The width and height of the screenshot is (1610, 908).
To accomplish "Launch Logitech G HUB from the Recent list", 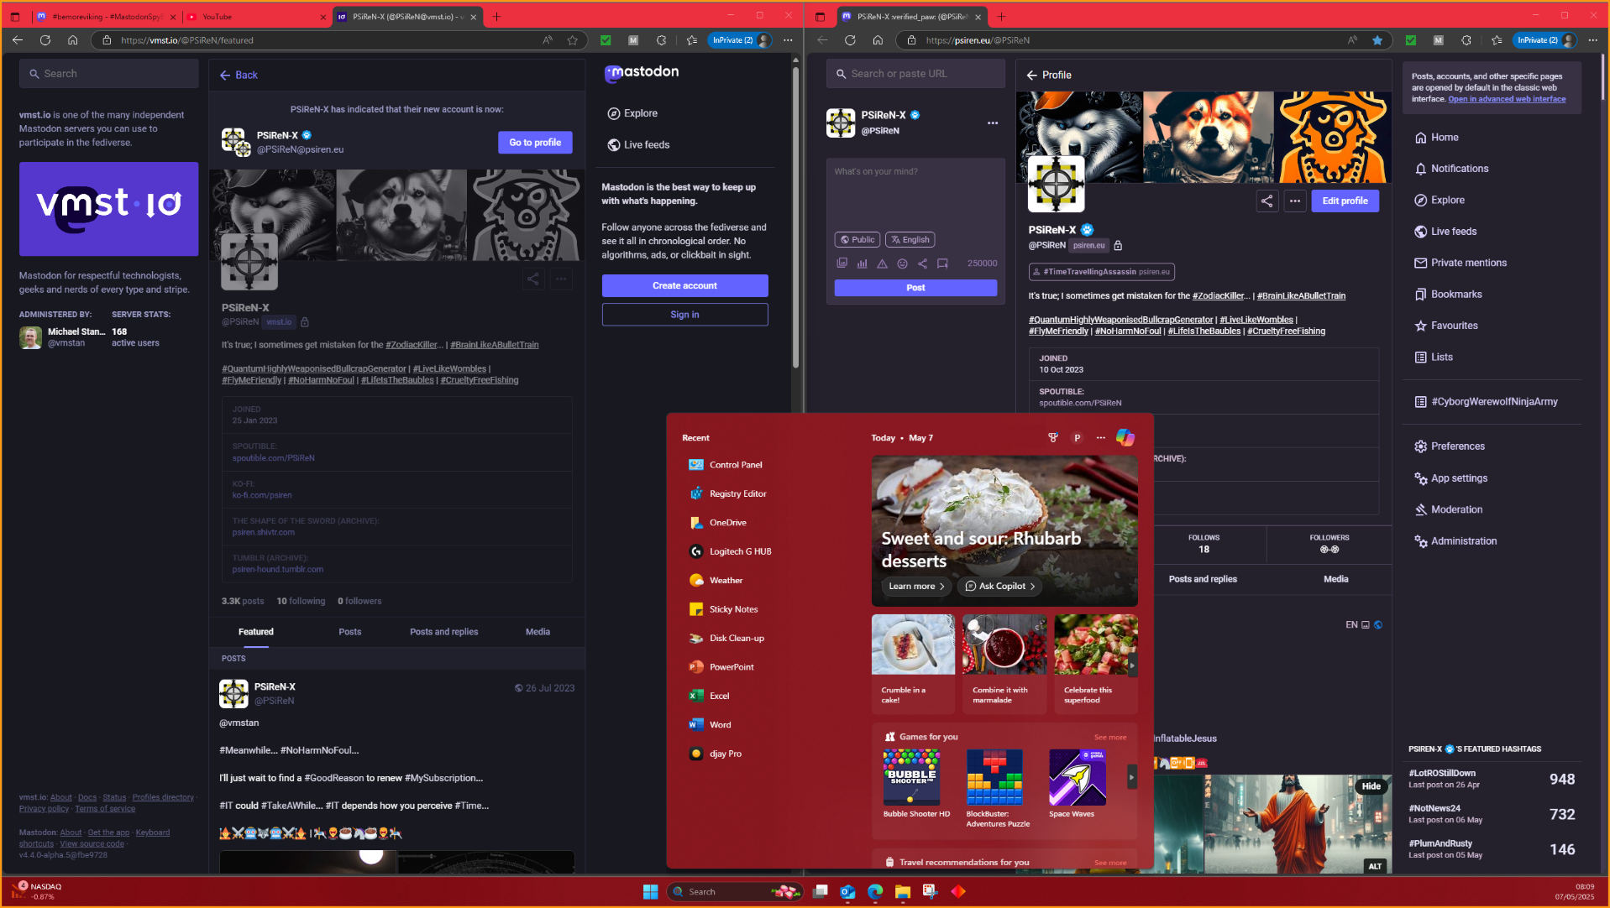I will tap(730, 551).
